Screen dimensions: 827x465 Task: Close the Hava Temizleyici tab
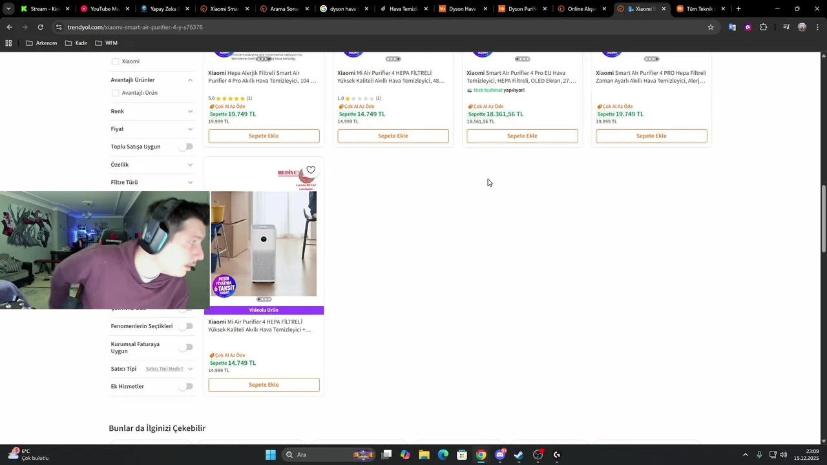[424, 9]
